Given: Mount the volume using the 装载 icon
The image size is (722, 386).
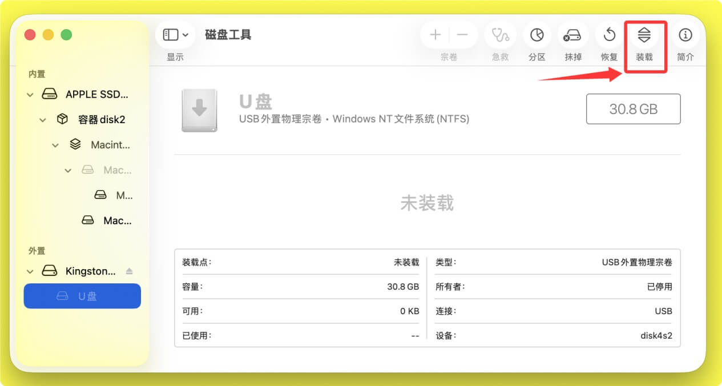Looking at the screenshot, I should (x=645, y=34).
